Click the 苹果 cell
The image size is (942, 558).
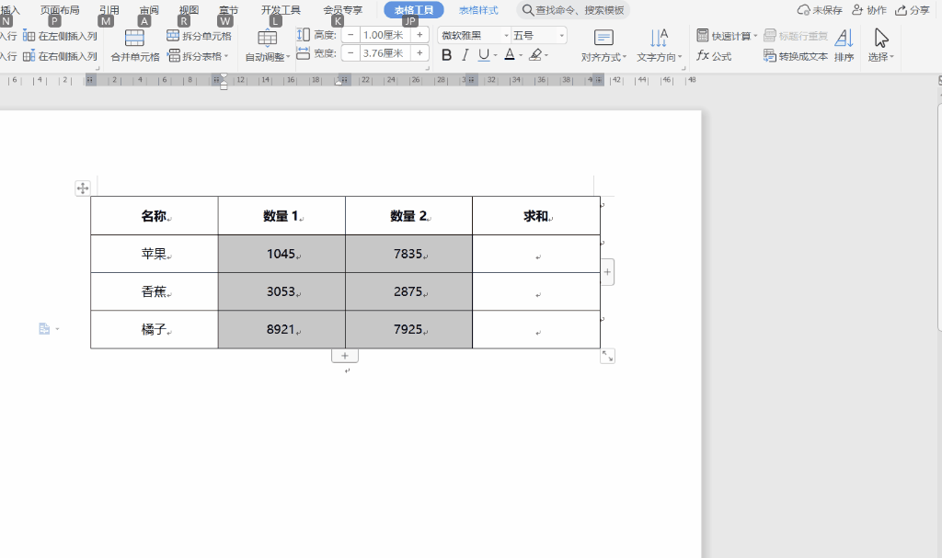(x=155, y=254)
